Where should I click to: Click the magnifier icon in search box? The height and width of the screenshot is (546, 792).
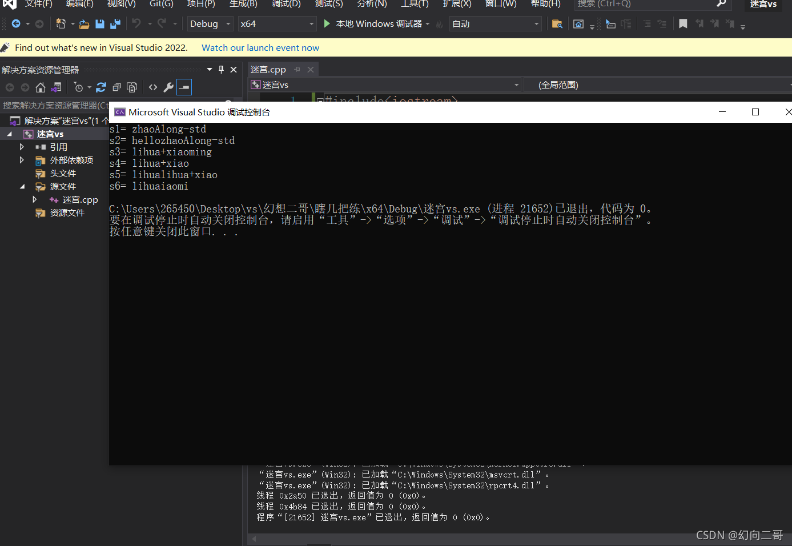721,4
